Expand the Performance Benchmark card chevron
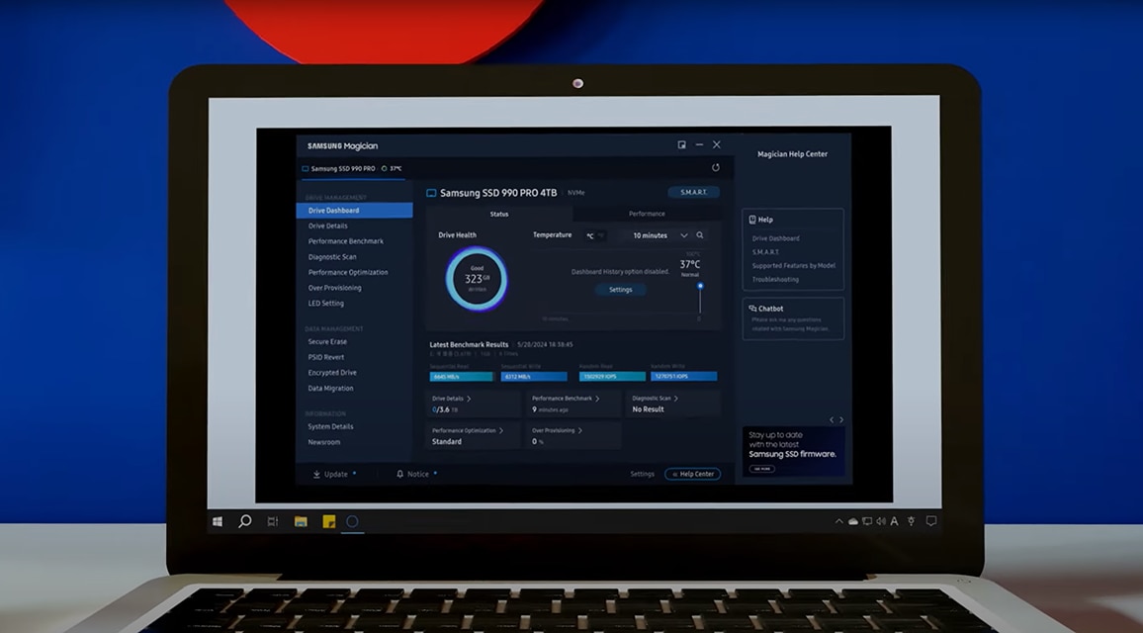The height and width of the screenshot is (633, 1143). point(597,399)
